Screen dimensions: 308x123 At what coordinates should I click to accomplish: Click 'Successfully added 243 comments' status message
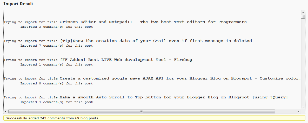[154, 118]
